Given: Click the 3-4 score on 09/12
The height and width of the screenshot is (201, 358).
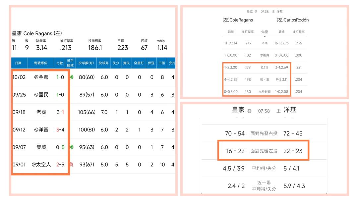Looking at the screenshot, I should coord(60,130).
